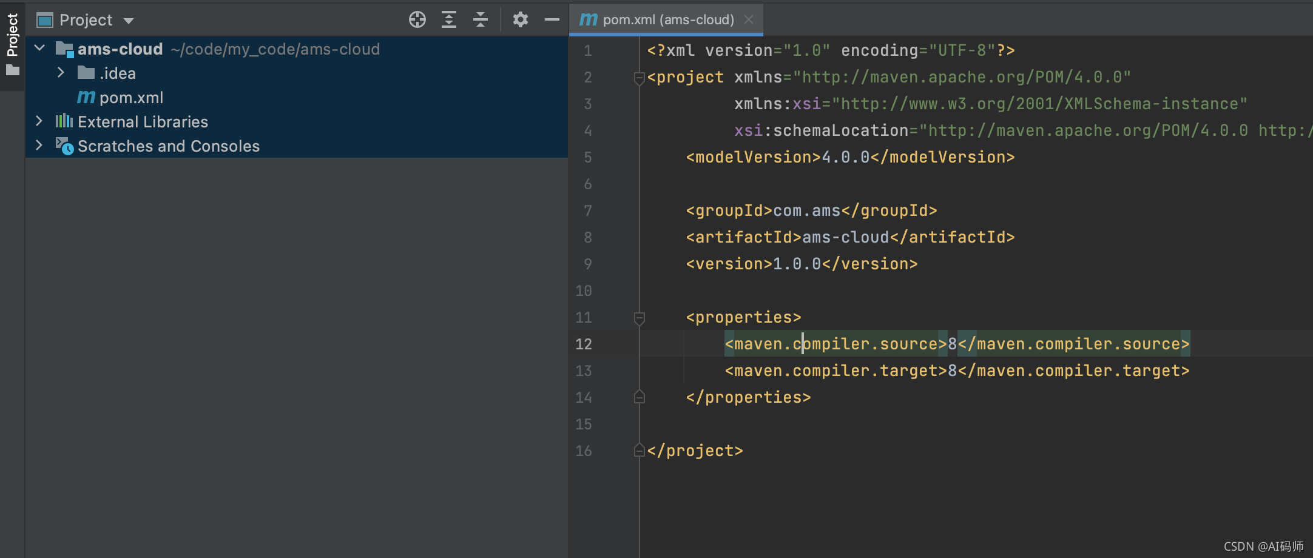Viewport: 1313px width, 558px height.
Task: Select the .idea folder row
Action: [296, 73]
